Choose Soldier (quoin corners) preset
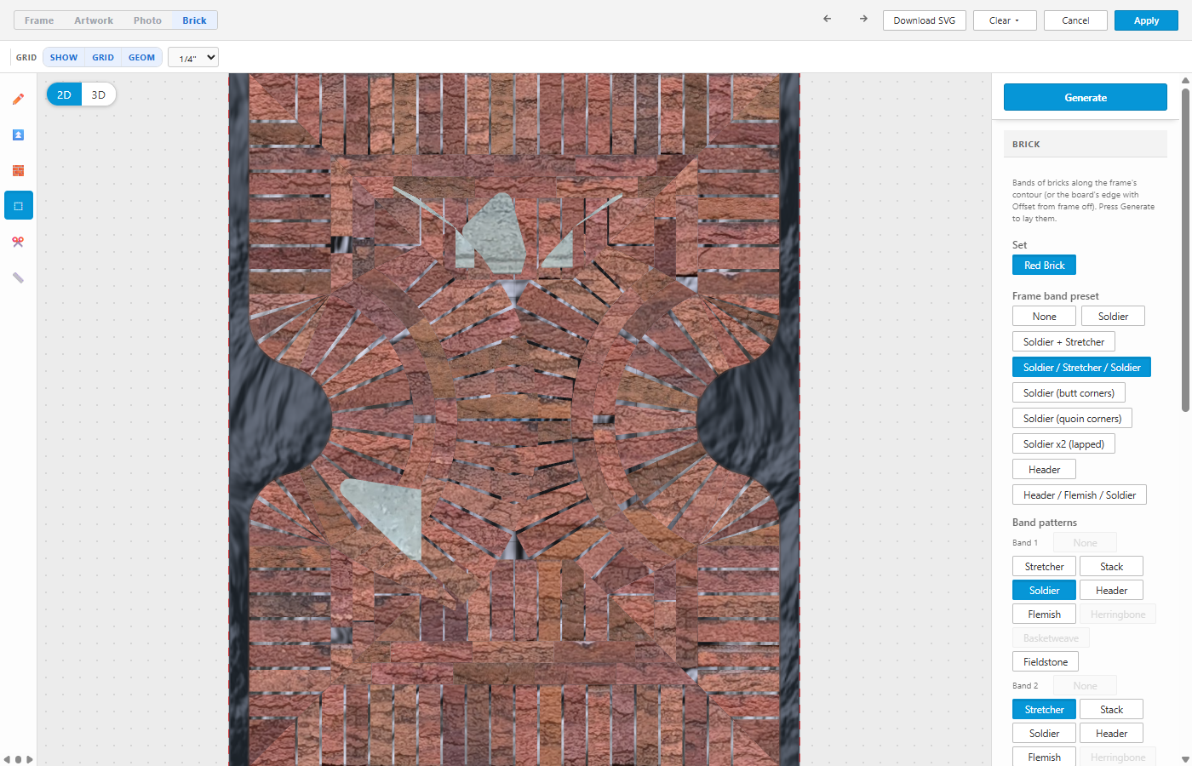Viewport: 1192px width, 766px height. pos(1072,418)
